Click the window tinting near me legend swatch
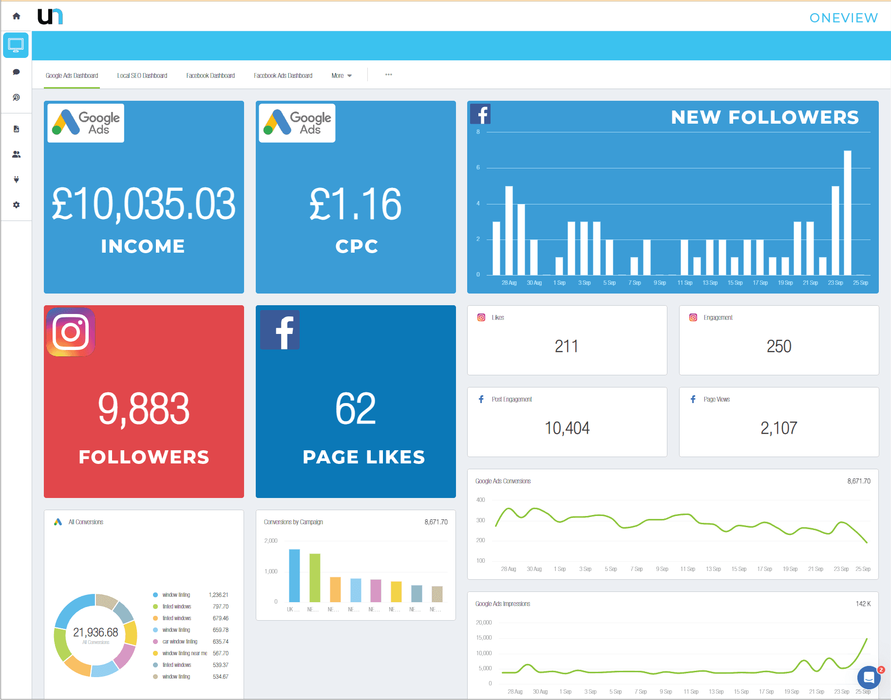The width and height of the screenshot is (891, 700). 155,653
